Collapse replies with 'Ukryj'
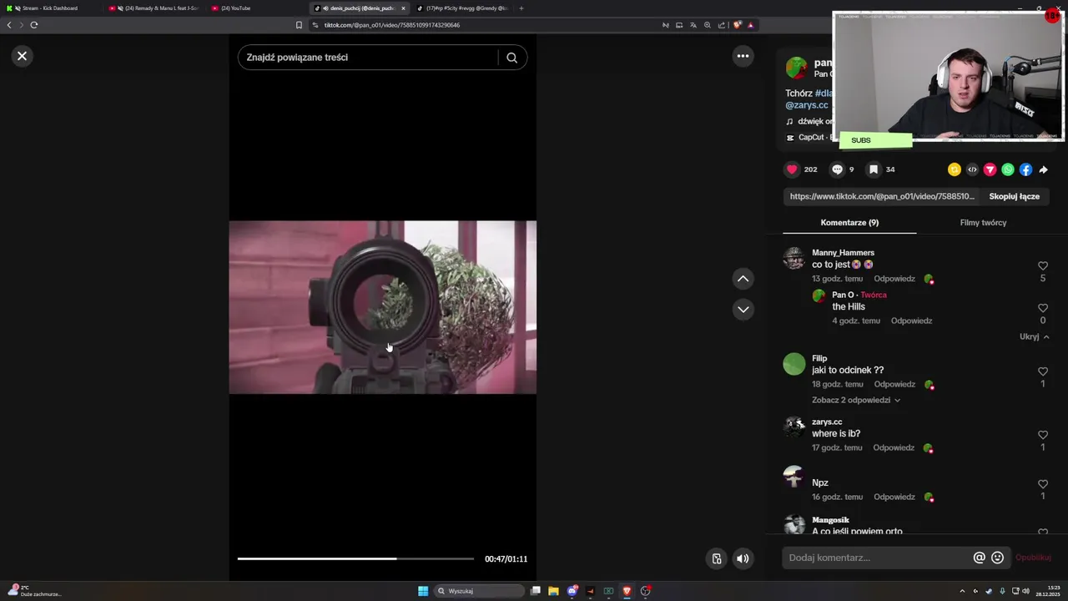Image resolution: width=1068 pixels, height=601 pixels. pos(1034,337)
